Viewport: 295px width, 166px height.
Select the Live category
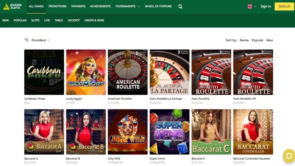pyautogui.click(x=47, y=20)
